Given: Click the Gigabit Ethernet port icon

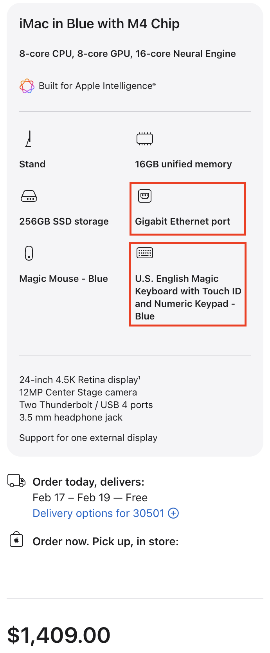Looking at the screenshot, I should click(144, 196).
